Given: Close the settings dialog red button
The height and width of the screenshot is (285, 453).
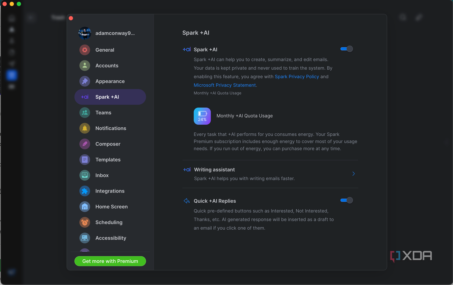Looking at the screenshot, I should click(71, 18).
